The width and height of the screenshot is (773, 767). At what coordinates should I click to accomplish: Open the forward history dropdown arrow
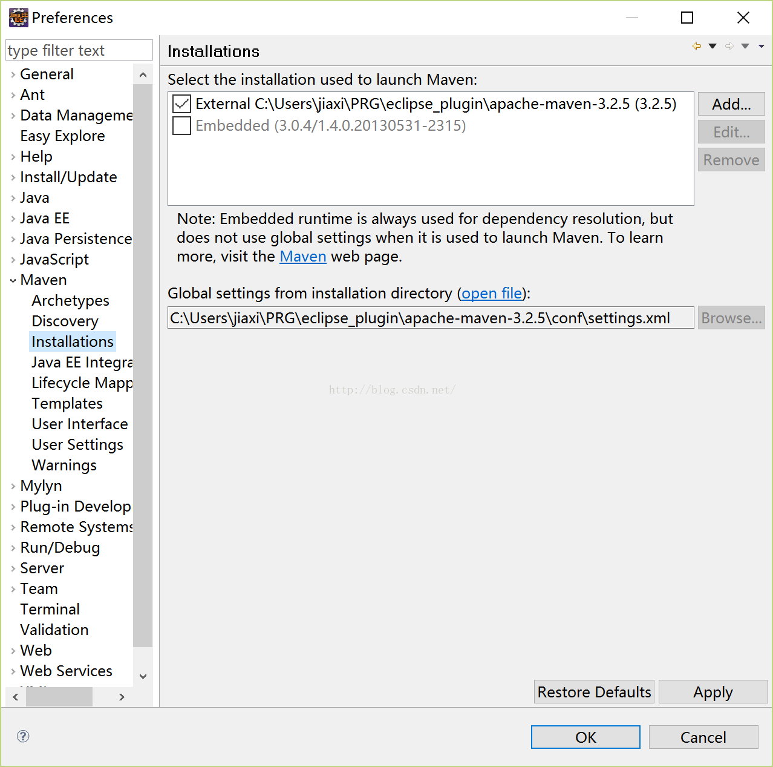pyautogui.click(x=745, y=46)
